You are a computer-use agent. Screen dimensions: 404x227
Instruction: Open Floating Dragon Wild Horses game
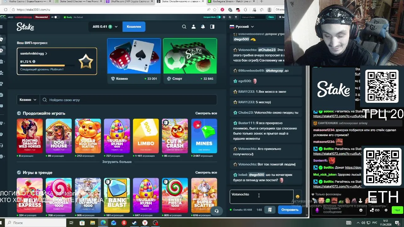point(30,136)
